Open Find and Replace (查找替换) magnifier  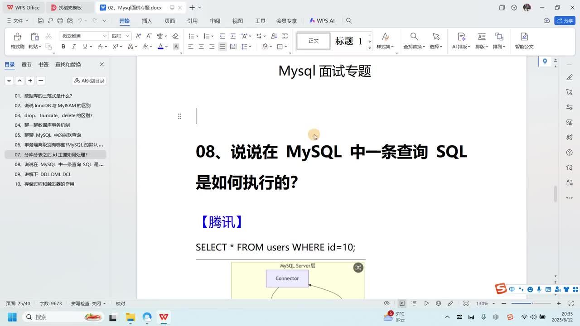[414, 37]
